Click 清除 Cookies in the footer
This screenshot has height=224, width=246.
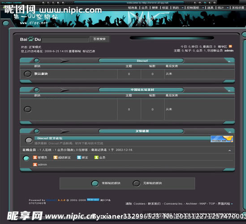click(x=135, y=203)
